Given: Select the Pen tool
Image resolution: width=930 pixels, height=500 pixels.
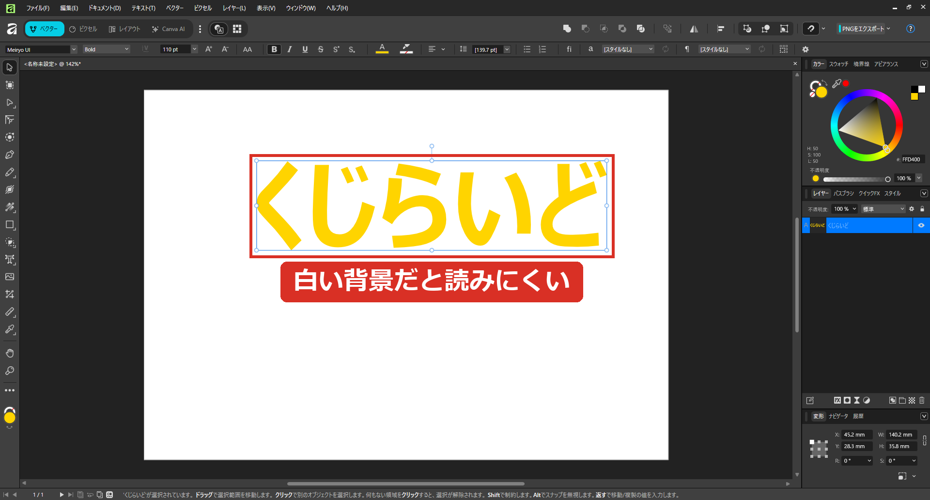Looking at the screenshot, I should coord(10,155).
